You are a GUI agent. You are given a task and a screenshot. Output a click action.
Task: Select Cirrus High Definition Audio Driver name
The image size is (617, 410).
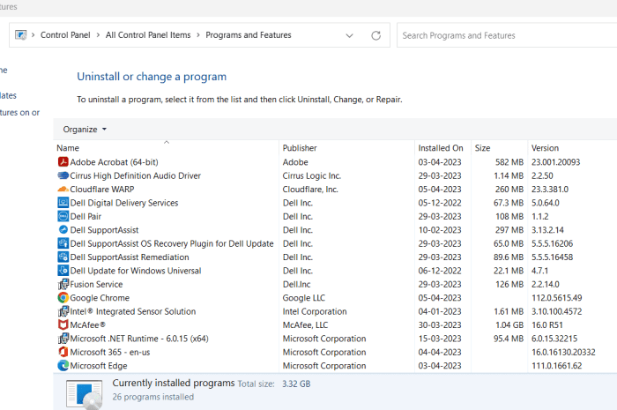pos(136,175)
